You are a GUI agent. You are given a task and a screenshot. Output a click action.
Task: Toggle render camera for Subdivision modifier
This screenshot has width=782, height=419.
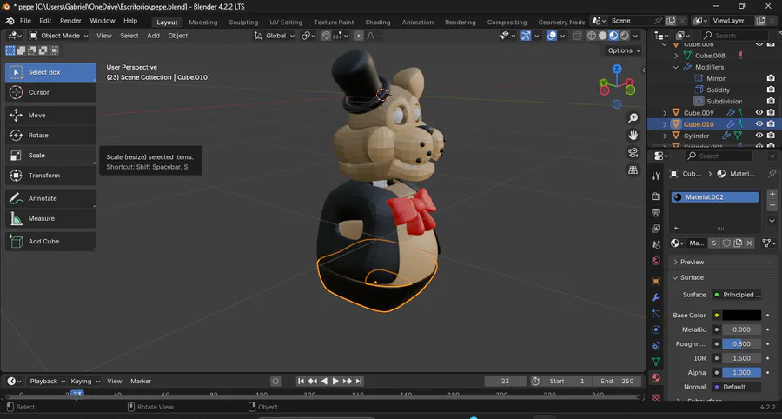[771, 101]
